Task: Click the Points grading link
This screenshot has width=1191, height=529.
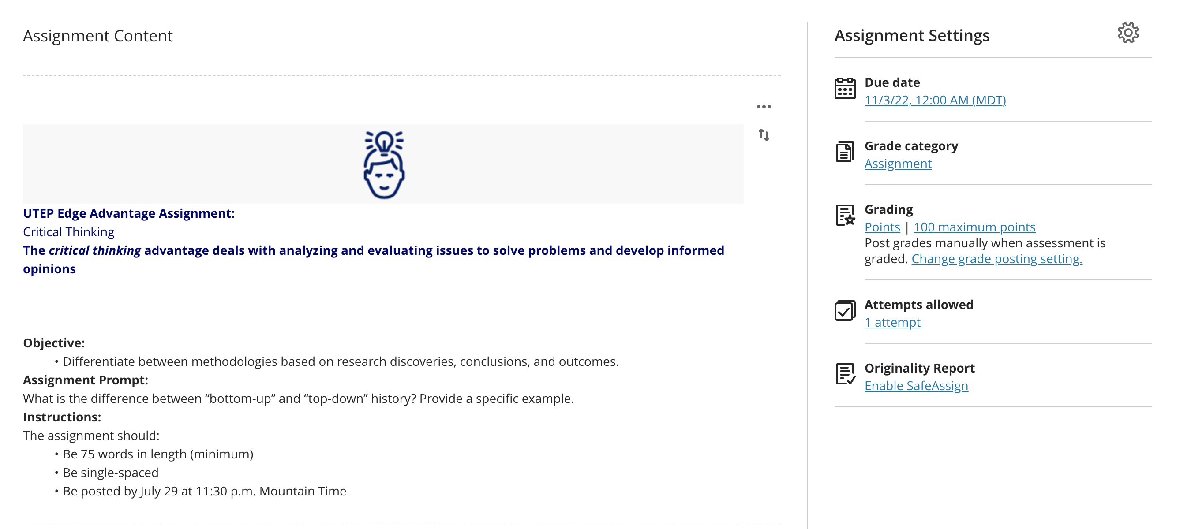Action: tap(882, 227)
